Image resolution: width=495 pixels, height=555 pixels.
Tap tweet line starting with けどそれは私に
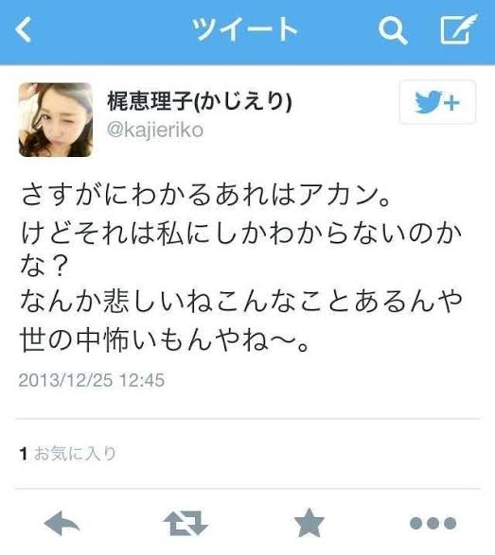tap(241, 233)
